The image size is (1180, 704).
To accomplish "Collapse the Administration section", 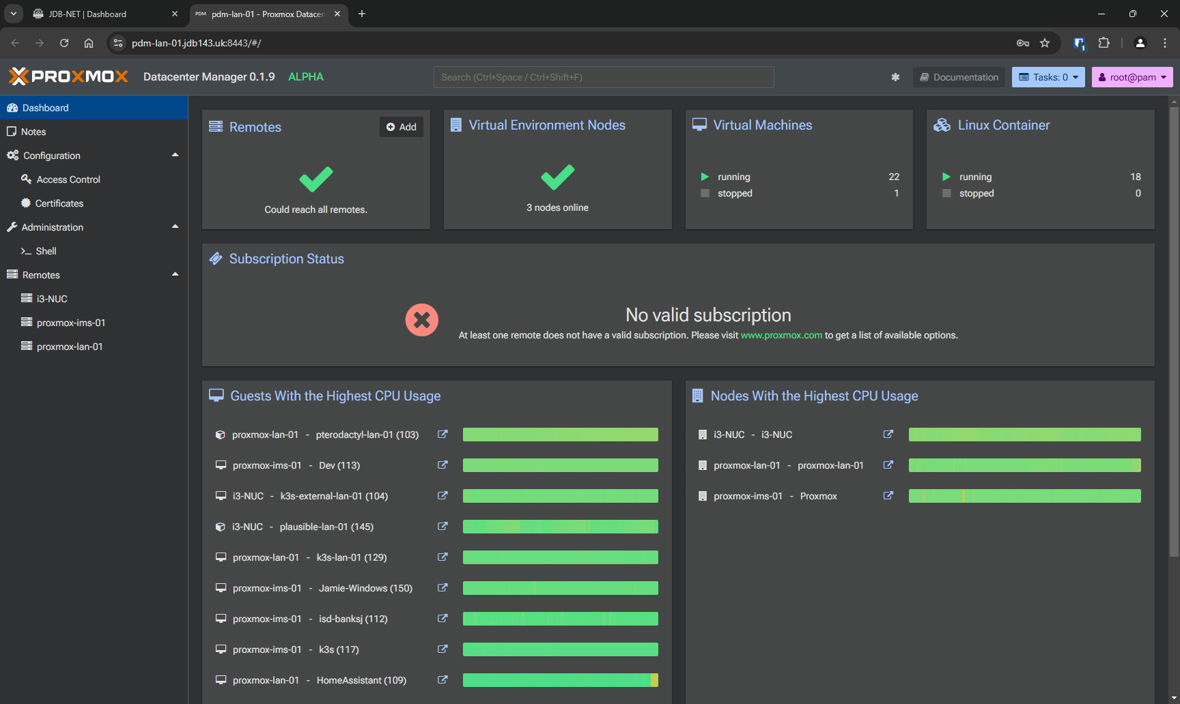I will tap(175, 227).
